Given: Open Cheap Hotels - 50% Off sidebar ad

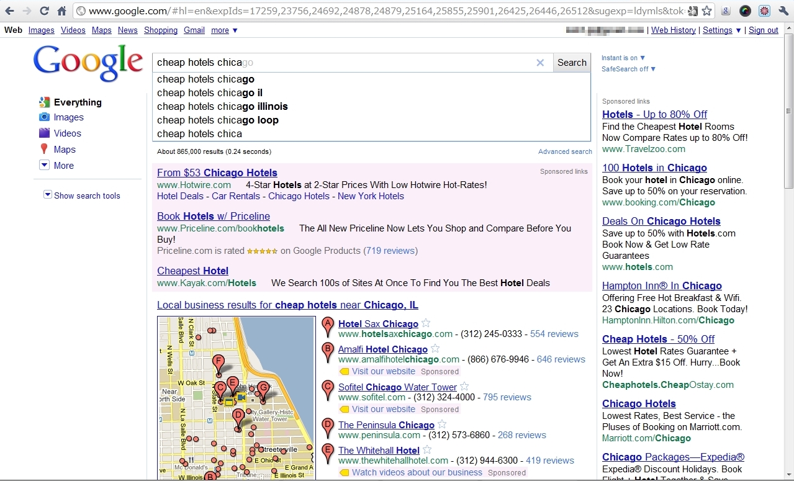Looking at the screenshot, I should click(x=658, y=339).
